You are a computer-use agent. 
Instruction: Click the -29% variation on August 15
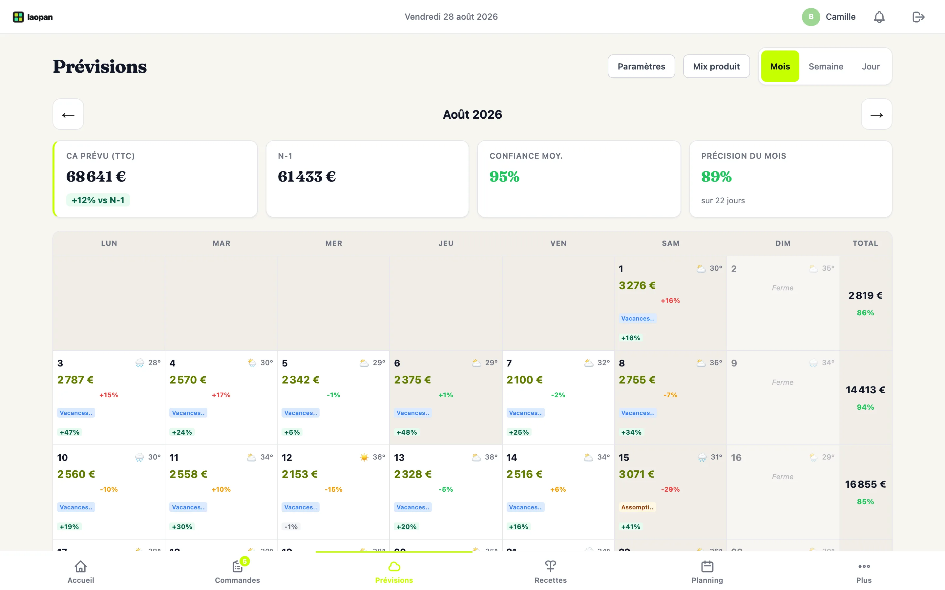pos(670,489)
